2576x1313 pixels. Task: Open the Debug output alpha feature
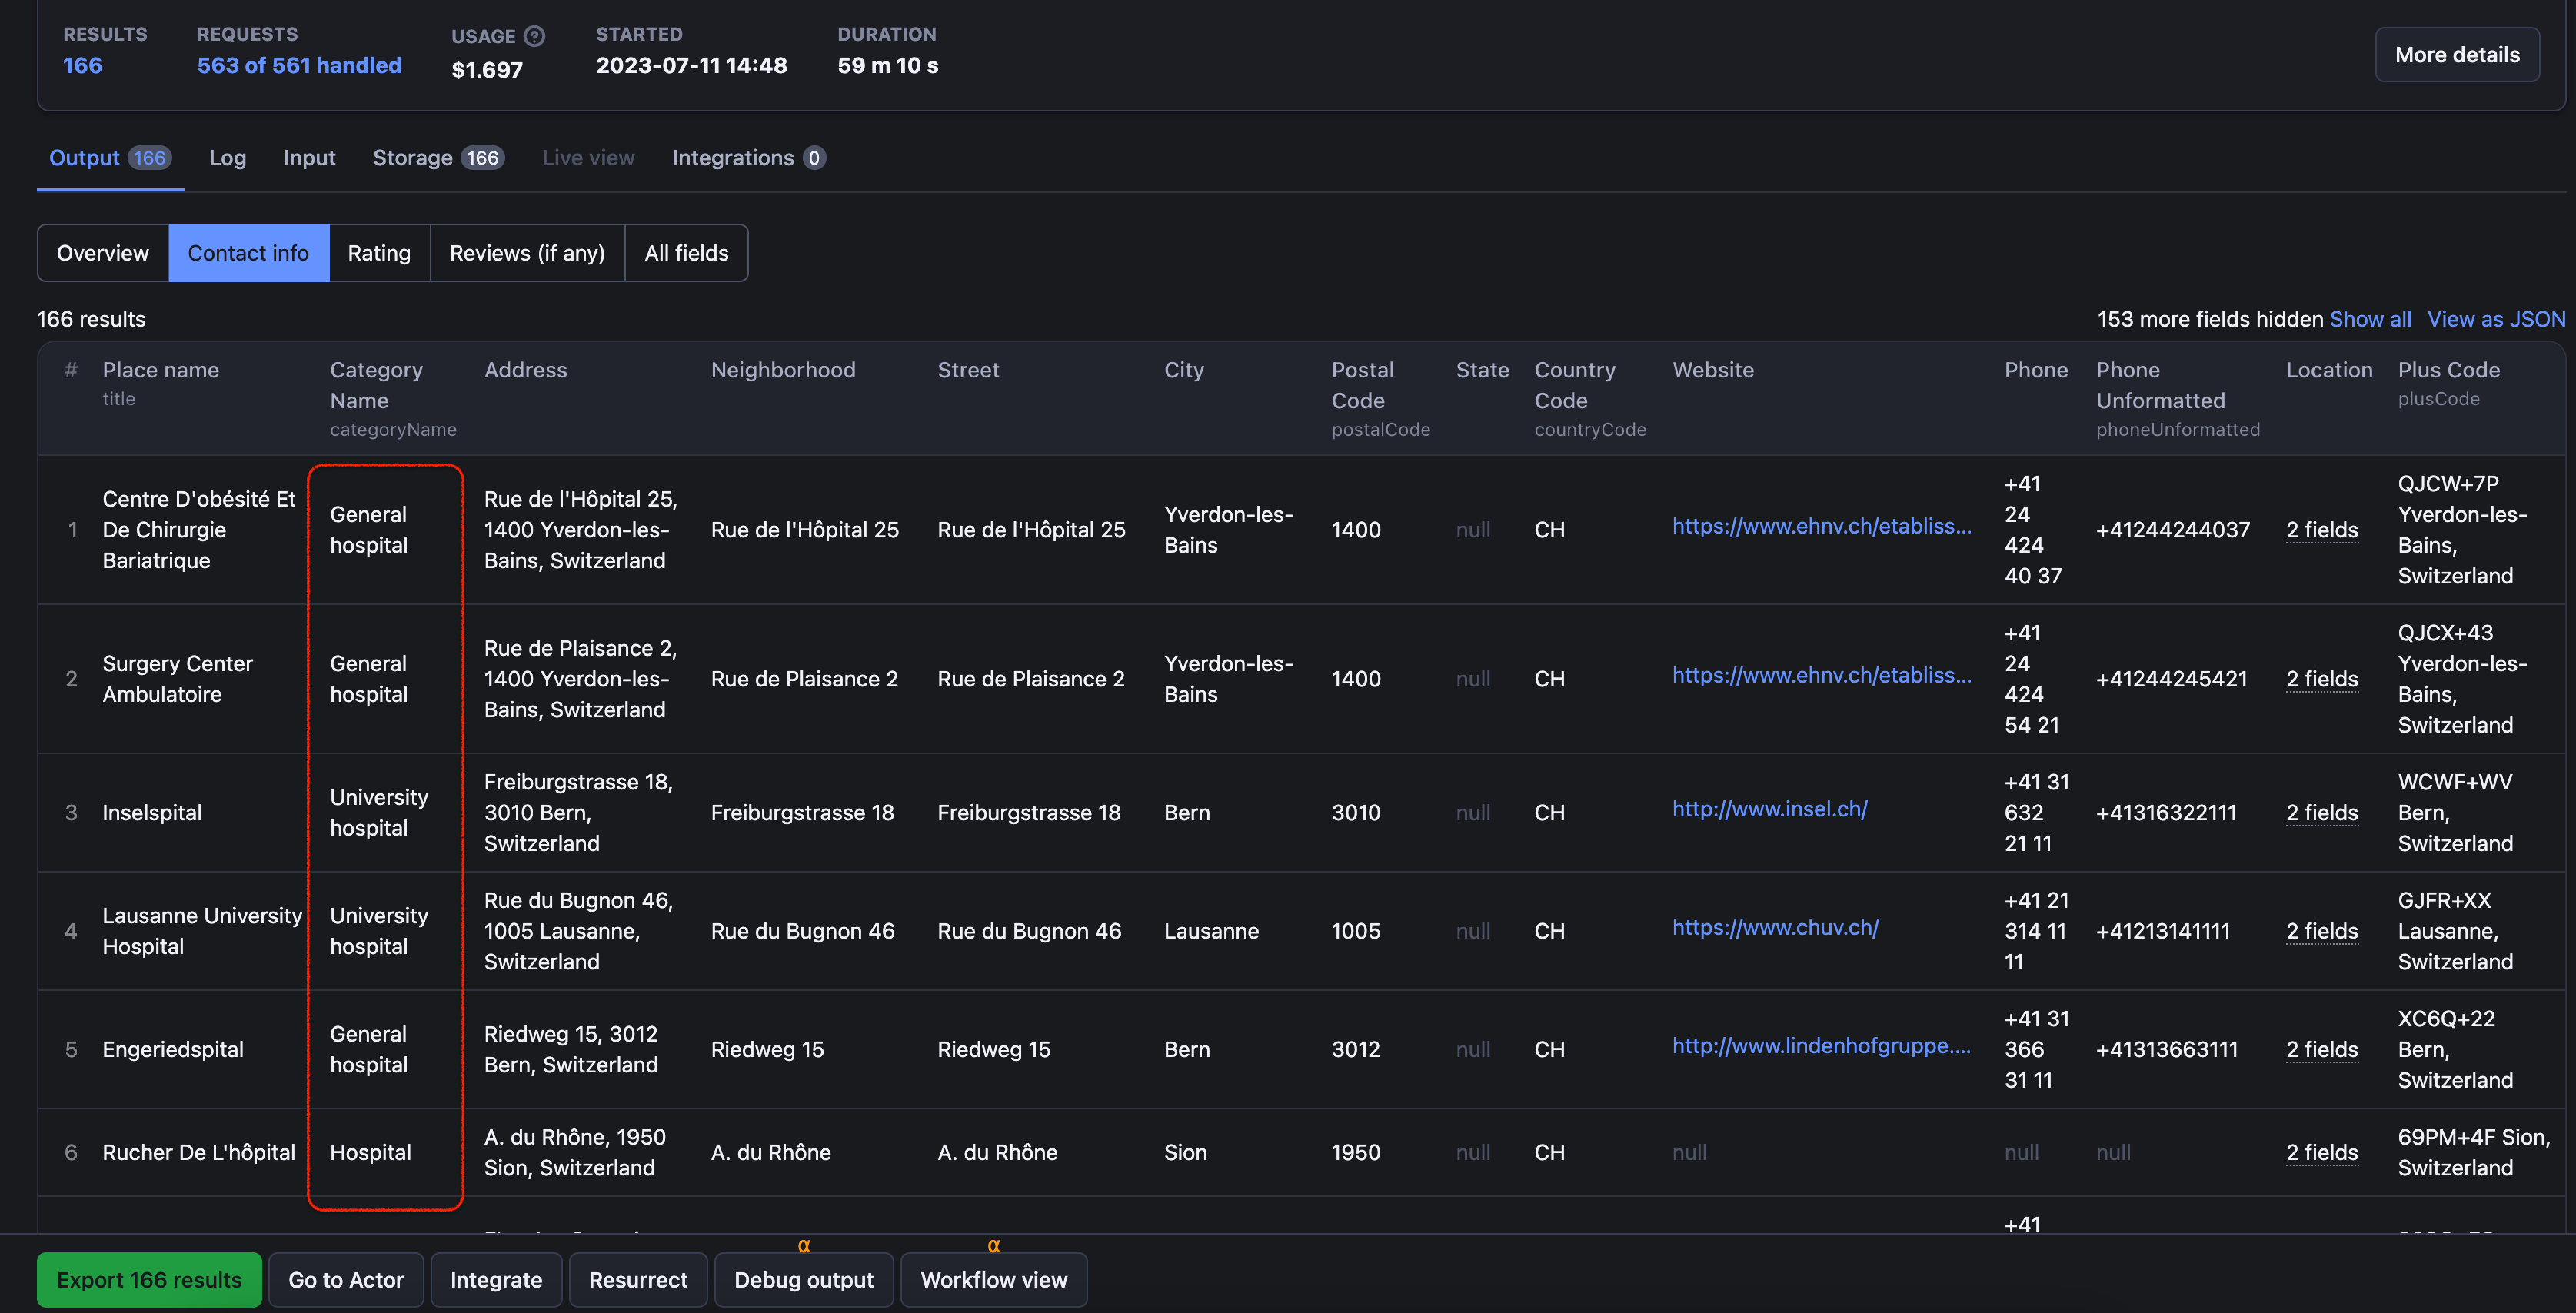[x=803, y=1280]
